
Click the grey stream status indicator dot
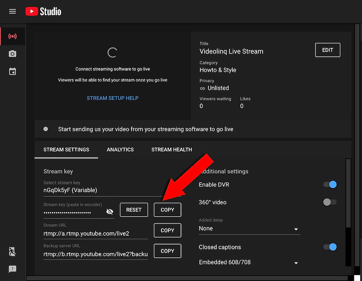(46, 129)
